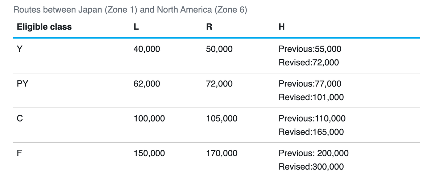Click the 150,000 value for F class
Viewport: 435px width, 179px height.
[x=149, y=153]
